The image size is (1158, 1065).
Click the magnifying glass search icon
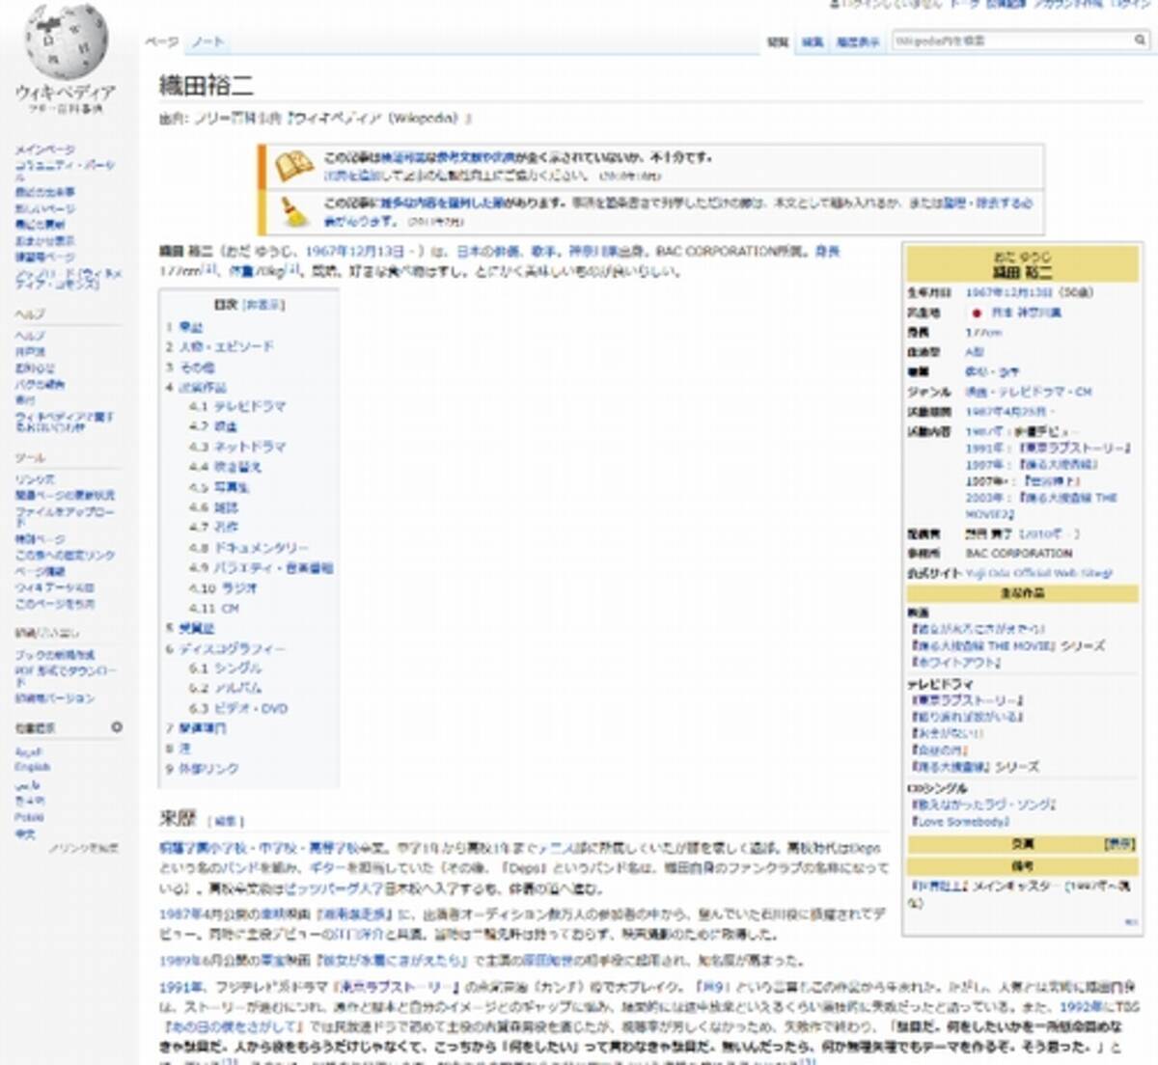coord(1140,41)
